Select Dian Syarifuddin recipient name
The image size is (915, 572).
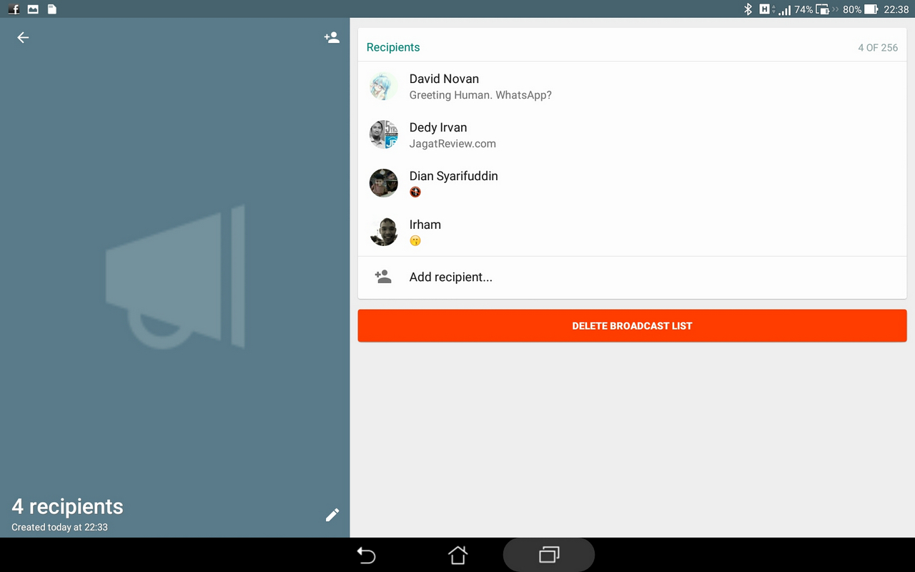tap(453, 176)
